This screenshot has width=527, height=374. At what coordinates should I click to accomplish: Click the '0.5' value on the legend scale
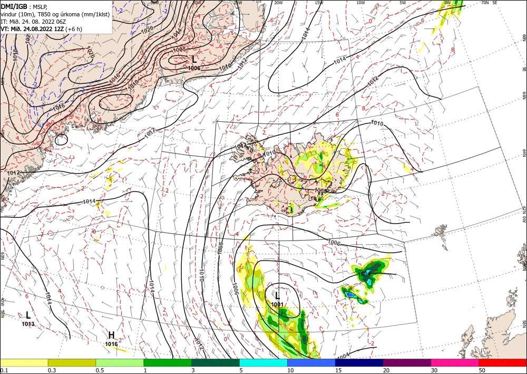[x=100, y=370]
